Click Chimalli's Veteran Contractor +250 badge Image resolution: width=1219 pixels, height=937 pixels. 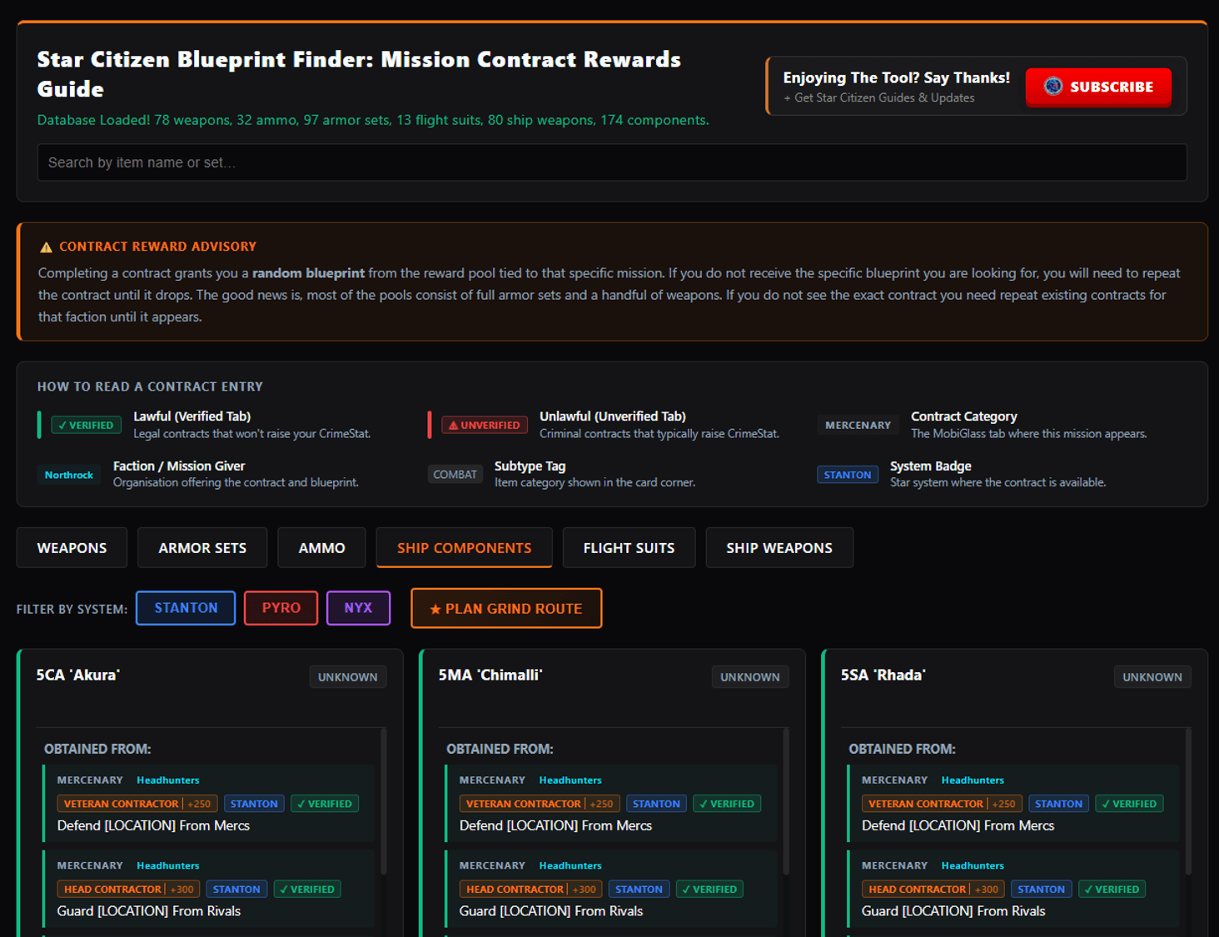point(540,804)
